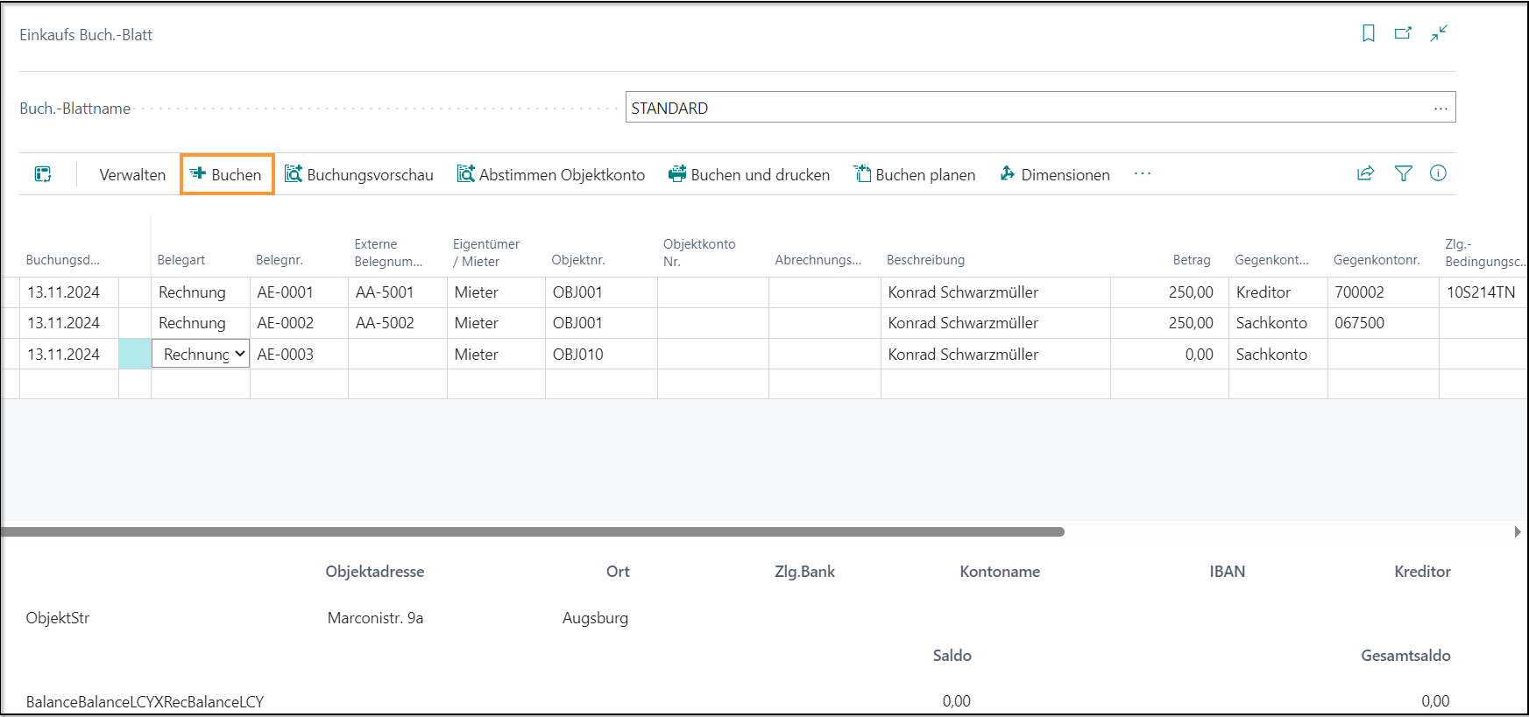
Task: Show the information factbox icon
Action: click(1438, 173)
